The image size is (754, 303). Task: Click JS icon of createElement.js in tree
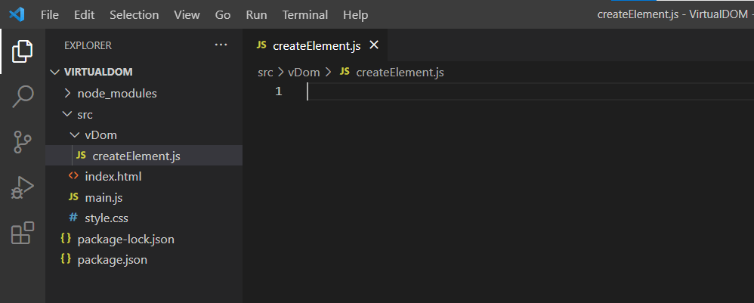click(82, 156)
